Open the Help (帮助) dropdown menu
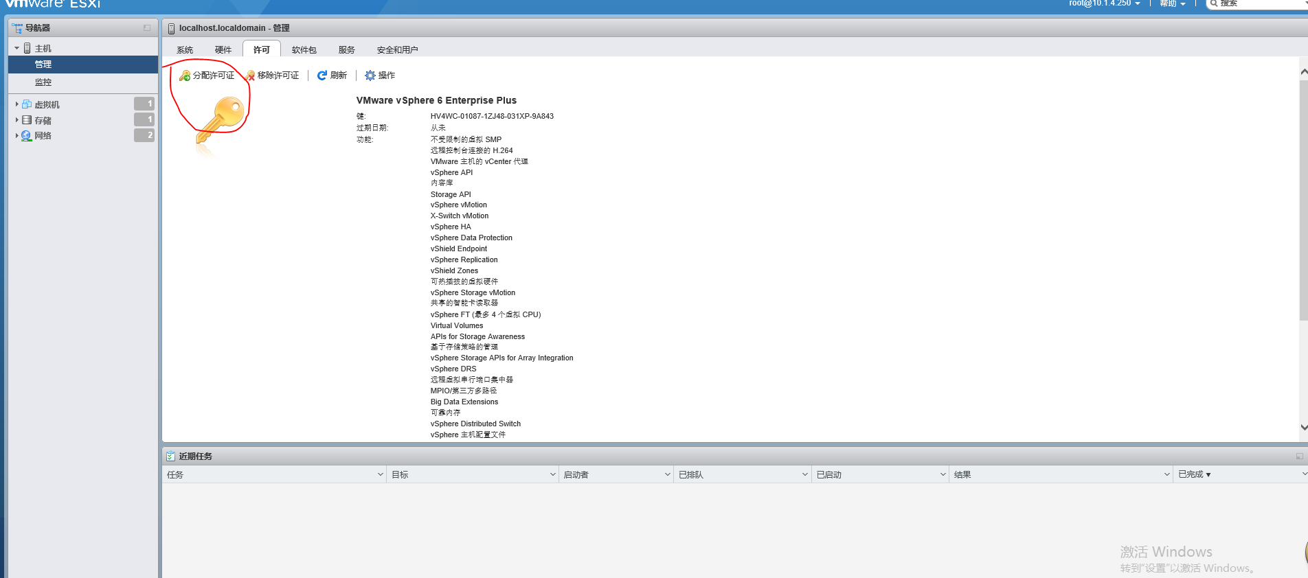This screenshot has height=578, width=1308. [1173, 3]
